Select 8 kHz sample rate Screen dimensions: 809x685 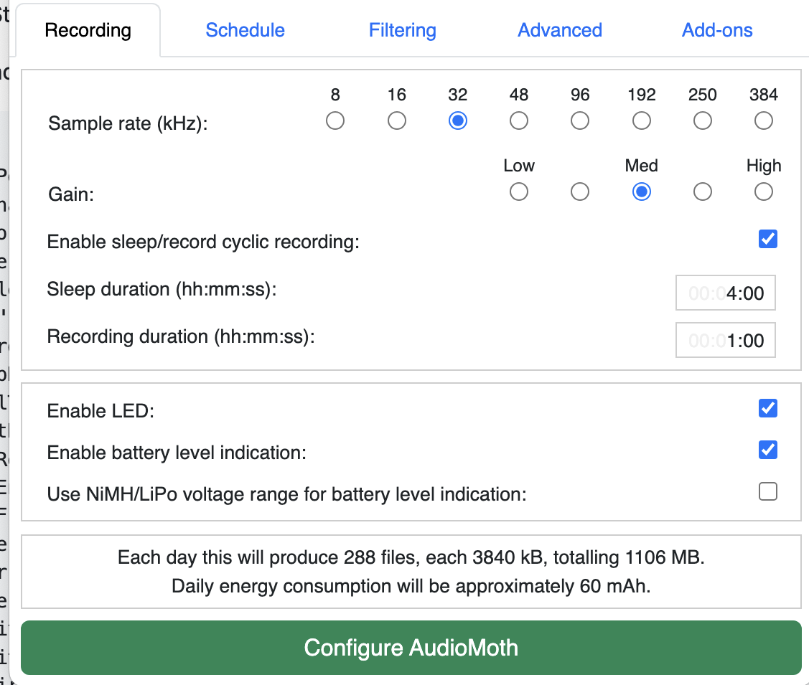[335, 121]
